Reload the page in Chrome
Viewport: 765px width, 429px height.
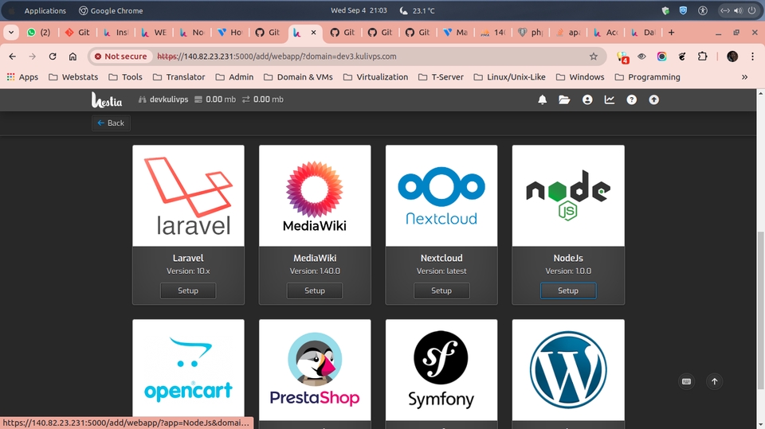(53, 57)
